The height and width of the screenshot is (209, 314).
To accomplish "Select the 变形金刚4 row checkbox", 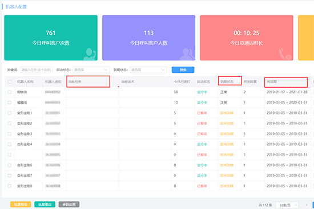I will pyautogui.click(x=9, y=144).
